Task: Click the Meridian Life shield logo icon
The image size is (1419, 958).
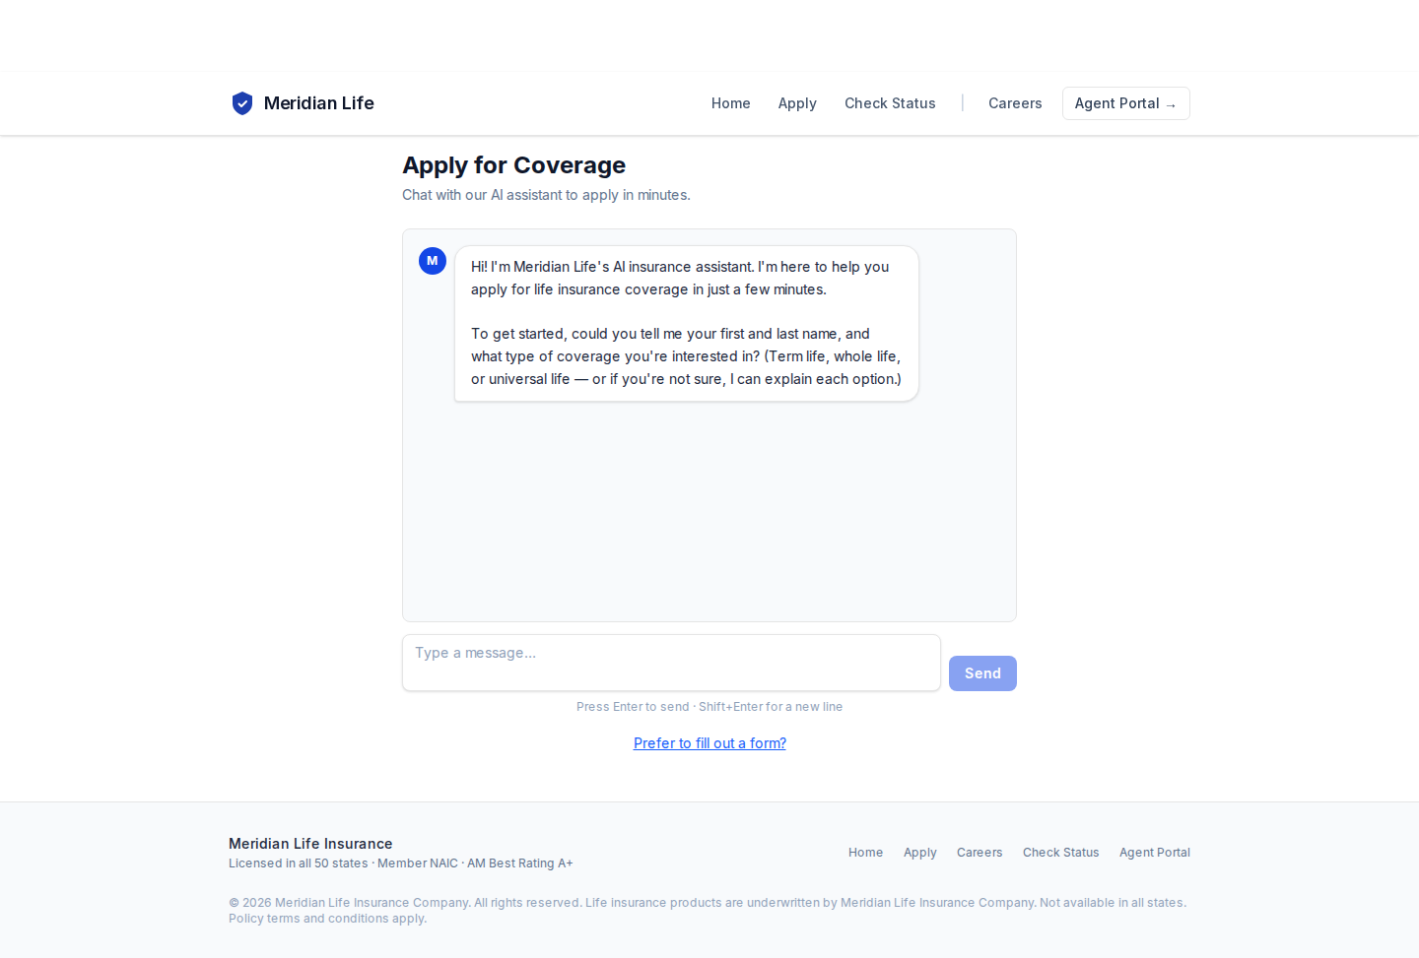Action: (x=242, y=103)
